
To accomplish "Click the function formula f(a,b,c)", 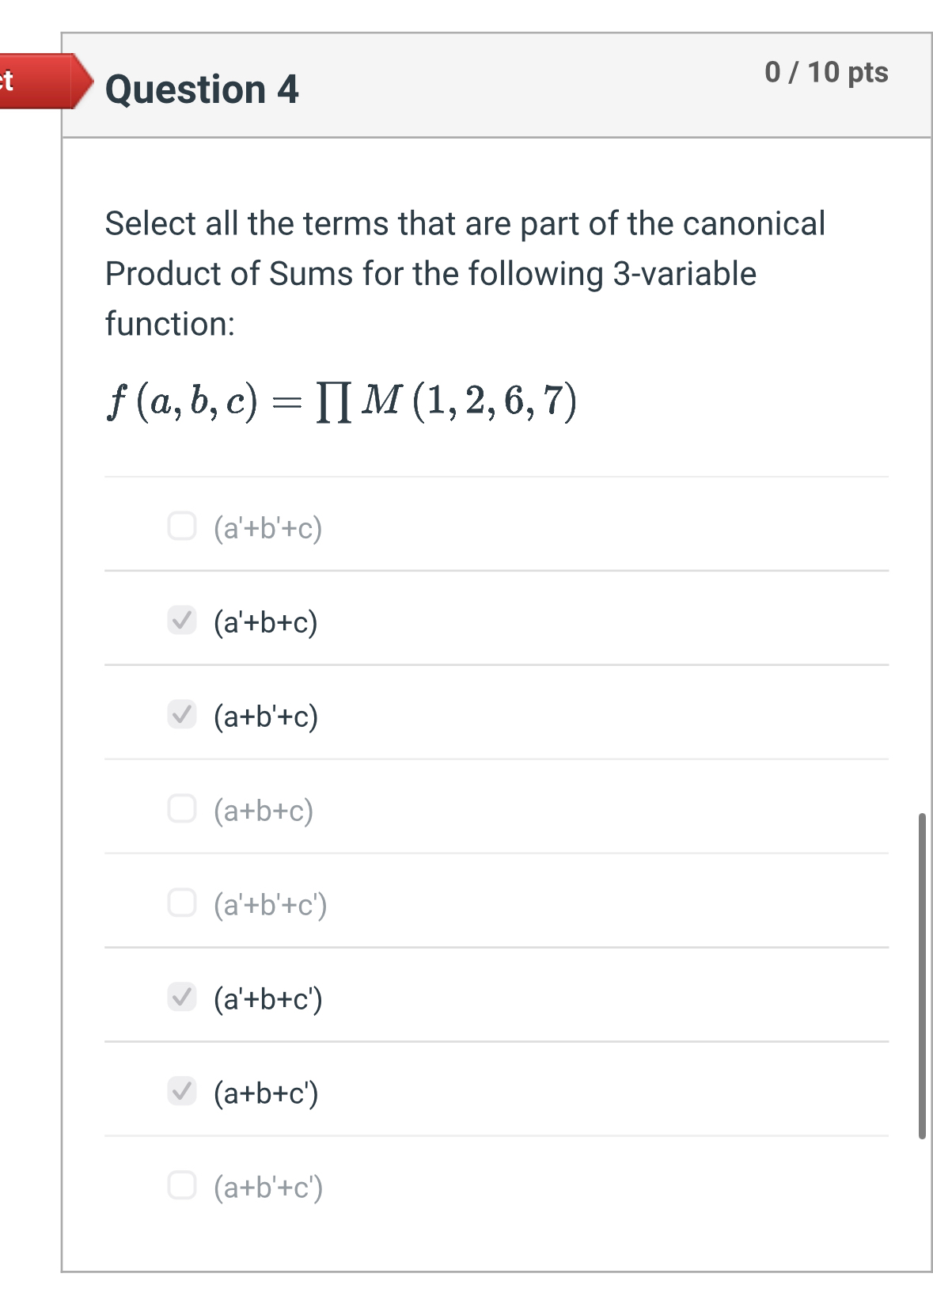I will [x=340, y=402].
